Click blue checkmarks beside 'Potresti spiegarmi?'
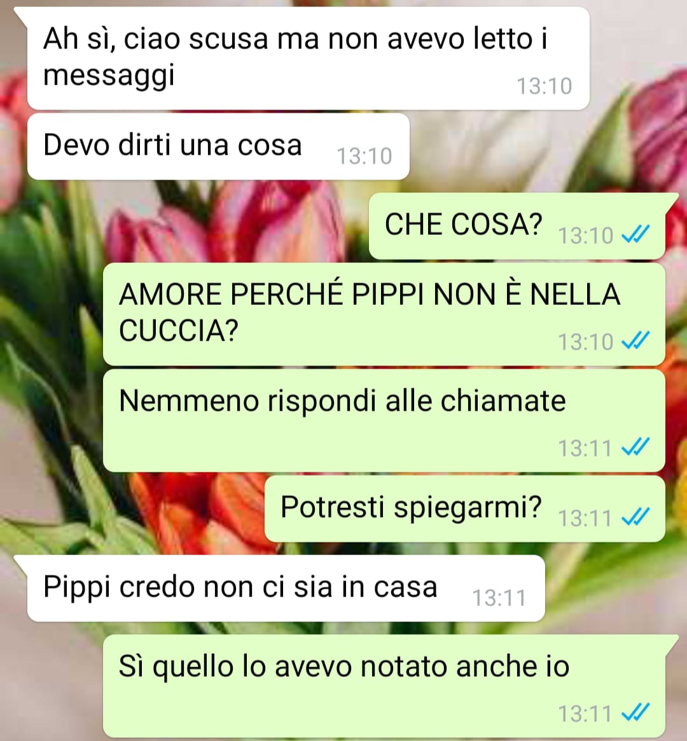The height and width of the screenshot is (741, 687). pyautogui.click(x=635, y=518)
